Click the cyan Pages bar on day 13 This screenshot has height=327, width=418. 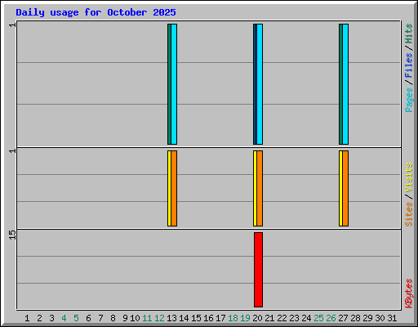click(174, 84)
